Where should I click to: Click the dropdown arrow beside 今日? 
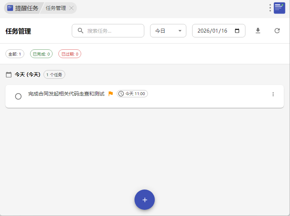click(x=180, y=31)
